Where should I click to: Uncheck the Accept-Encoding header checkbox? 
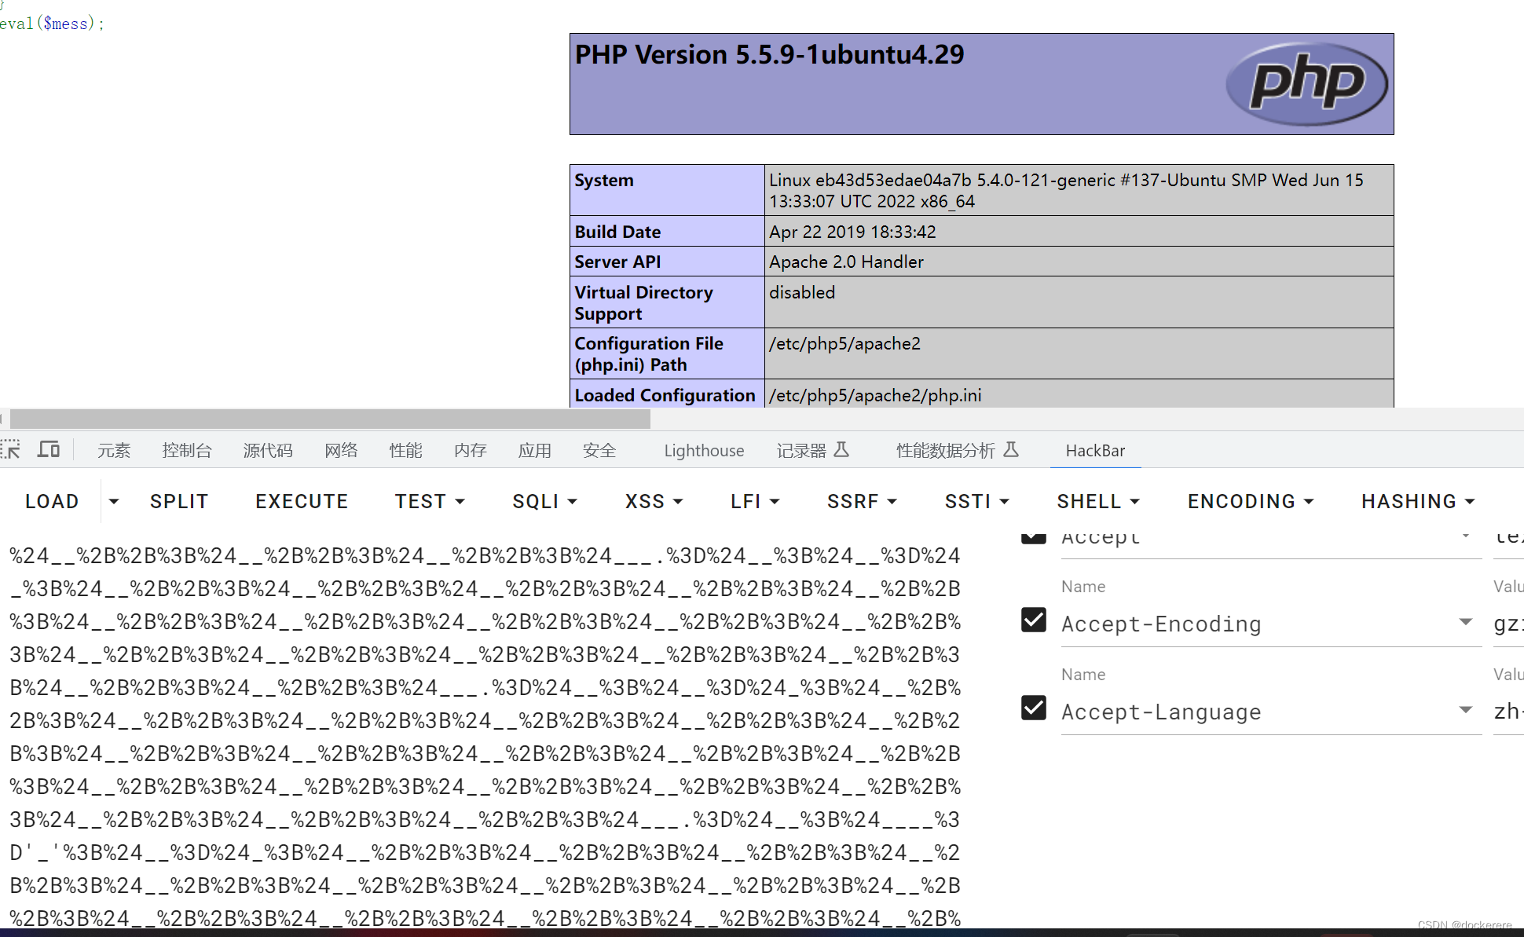tap(1033, 620)
